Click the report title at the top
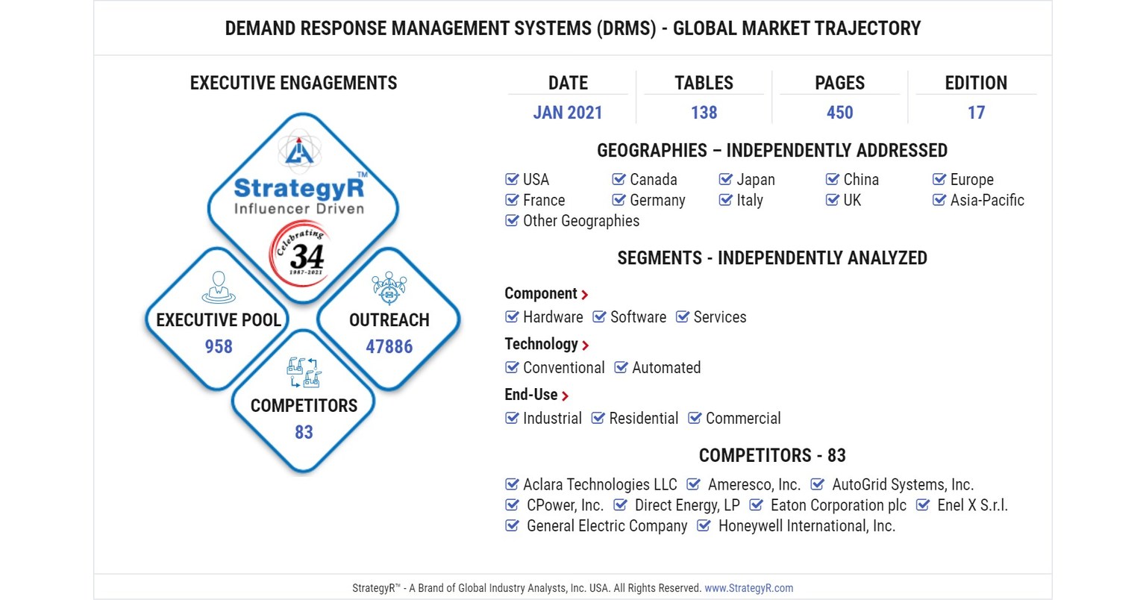1146x600 pixels. [572, 28]
